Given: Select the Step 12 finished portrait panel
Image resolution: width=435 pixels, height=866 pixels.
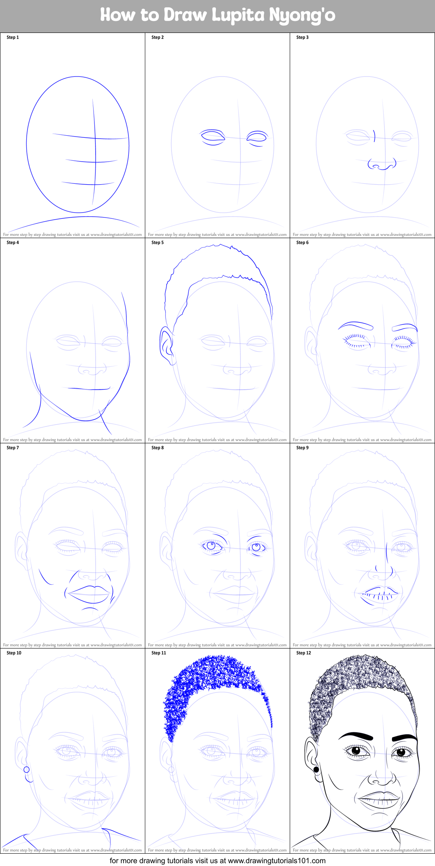Looking at the screenshot, I should 362,751.
